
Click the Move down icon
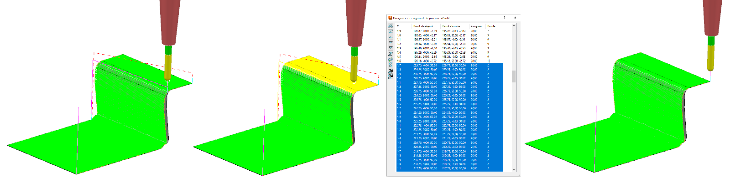[x=391, y=42]
